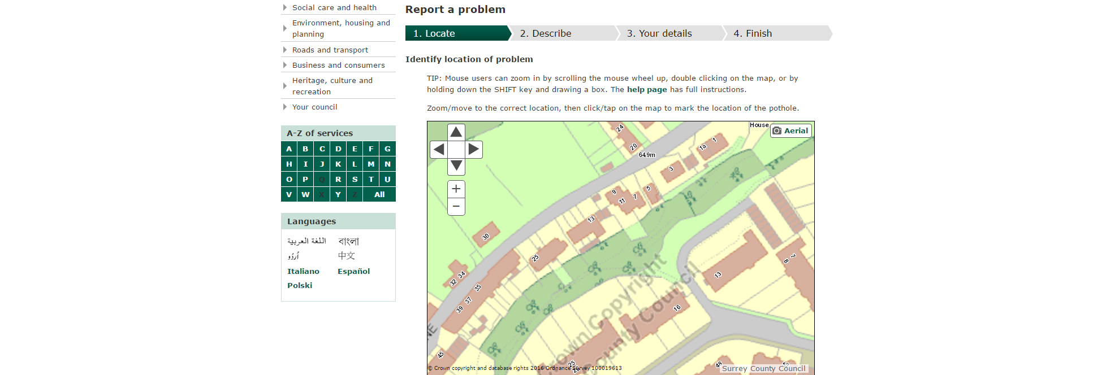
Task: Pan the map left with the arrow
Action: [x=439, y=150]
